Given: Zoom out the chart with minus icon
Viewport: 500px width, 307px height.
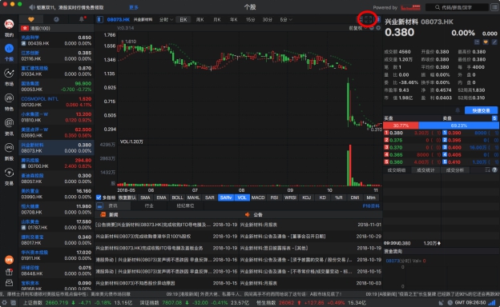Looking at the screenshot, I should 372,28.
